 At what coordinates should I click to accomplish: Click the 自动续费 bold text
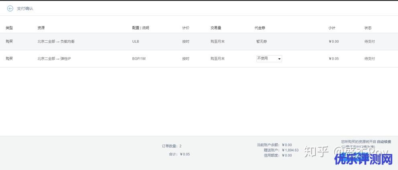384,142
